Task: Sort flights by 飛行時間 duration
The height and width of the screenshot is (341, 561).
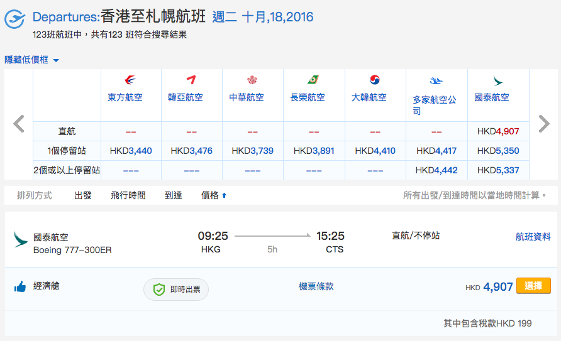Action: pyautogui.click(x=128, y=195)
